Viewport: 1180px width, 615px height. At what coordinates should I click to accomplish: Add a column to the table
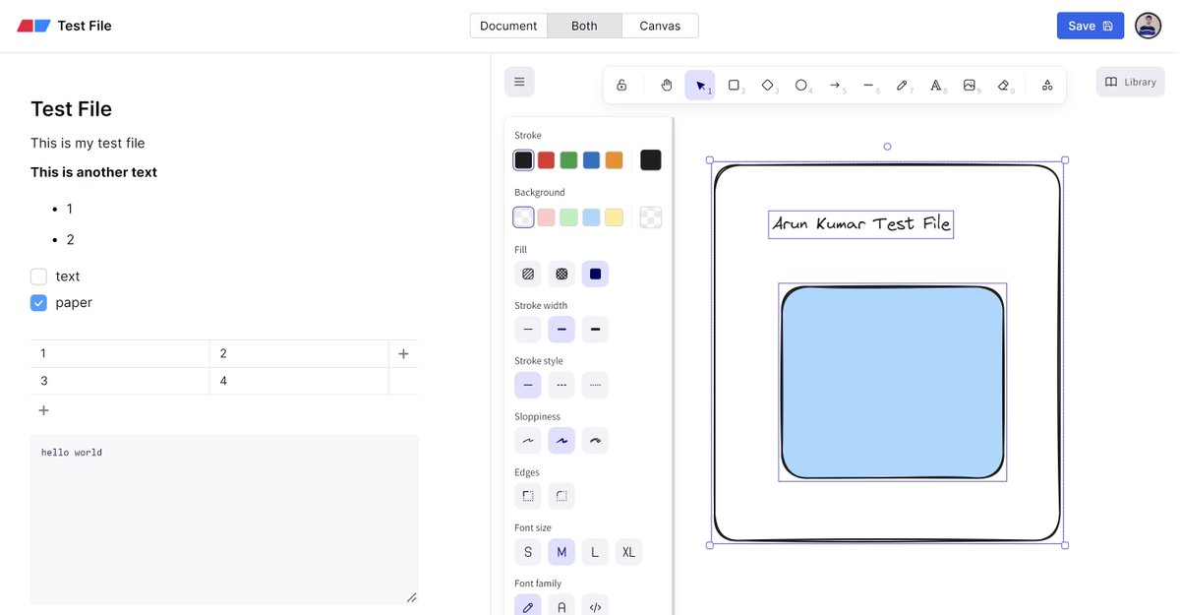403,353
